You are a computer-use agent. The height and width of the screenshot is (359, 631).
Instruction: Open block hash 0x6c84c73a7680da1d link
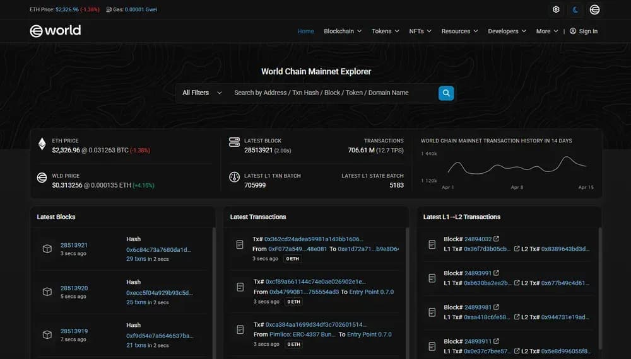coord(158,250)
